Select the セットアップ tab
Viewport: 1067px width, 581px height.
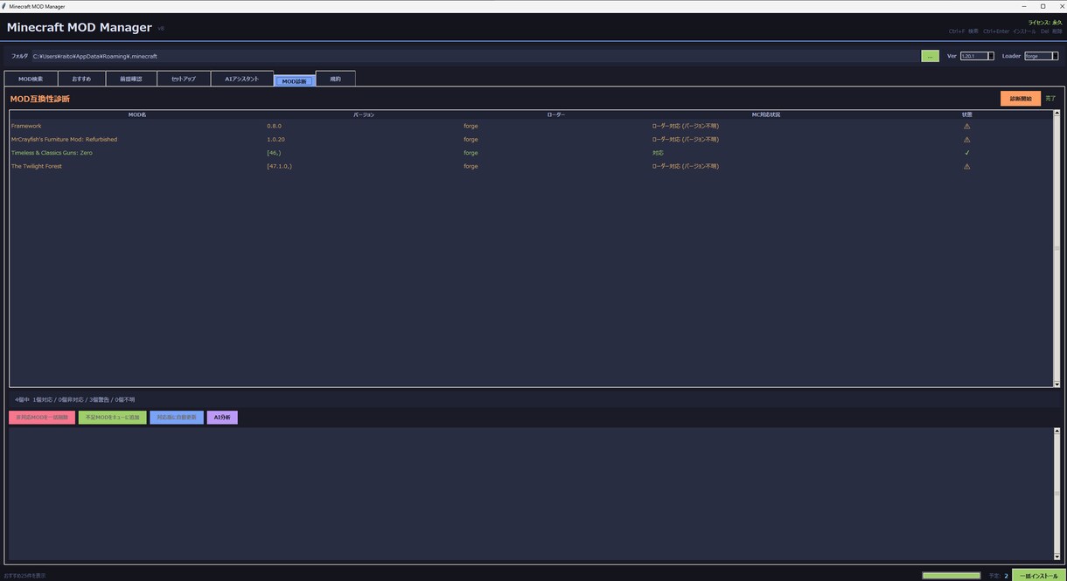[x=184, y=79]
